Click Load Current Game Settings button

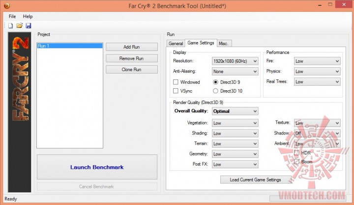pyautogui.click(x=255, y=180)
